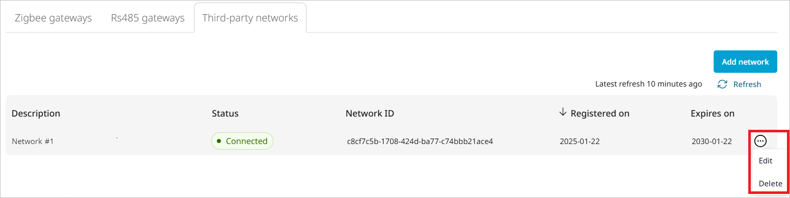The width and height of the screenshot is (790, 198).
Task: Switch to the Rs485 gateways tab
Action: point(148,18)
